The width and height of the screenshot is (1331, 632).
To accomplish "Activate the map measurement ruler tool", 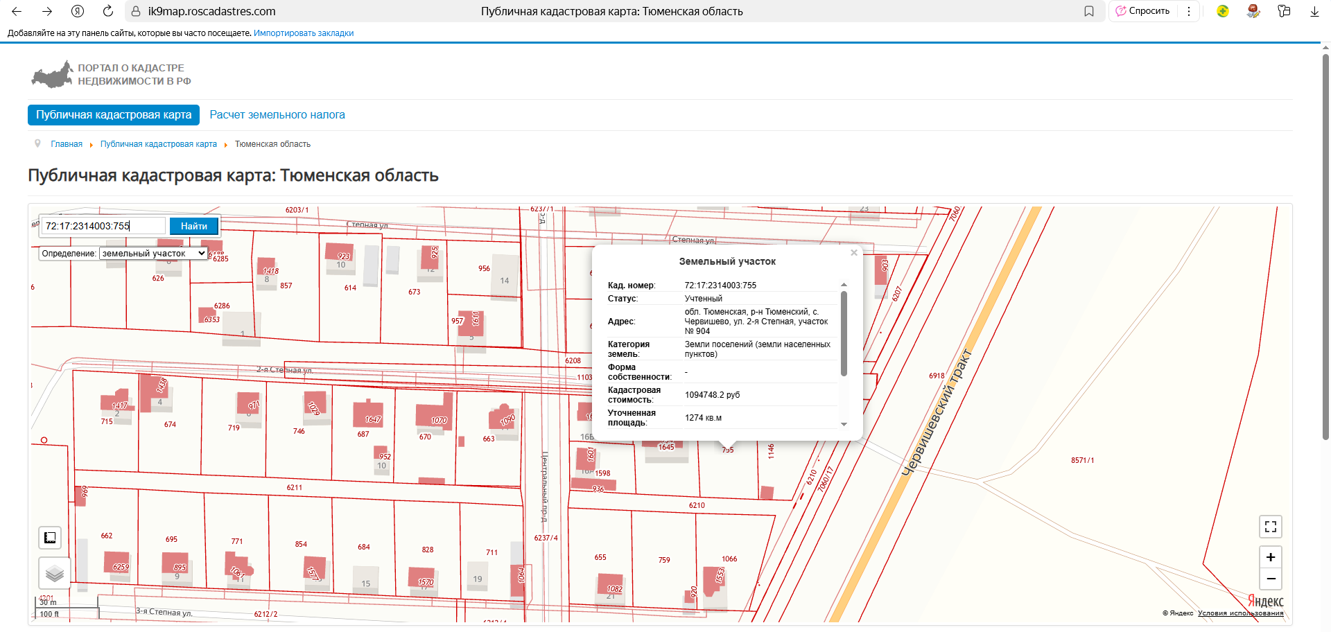I will (x=50, y=538).
